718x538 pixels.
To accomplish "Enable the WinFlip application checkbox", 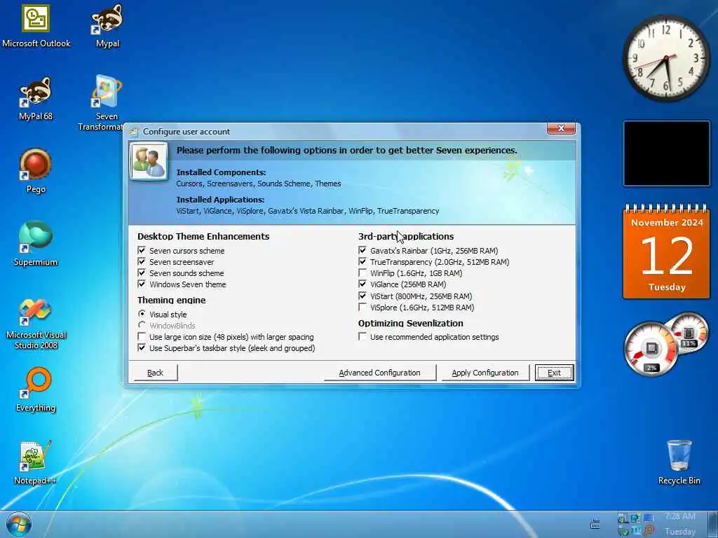I will [363, 273].
